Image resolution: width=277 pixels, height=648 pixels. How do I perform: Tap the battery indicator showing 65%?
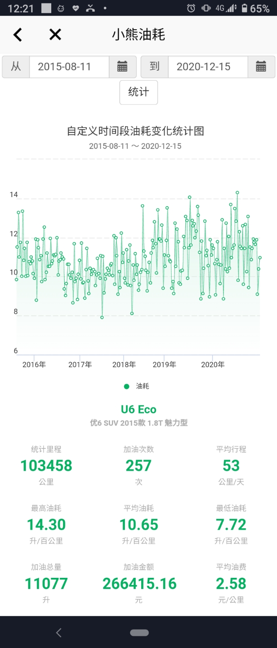coord(255,8)
